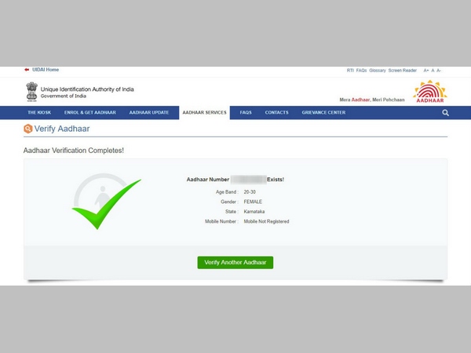Open the Screen Reader link
Screen dimensions: 471x353
pos(403,71)
